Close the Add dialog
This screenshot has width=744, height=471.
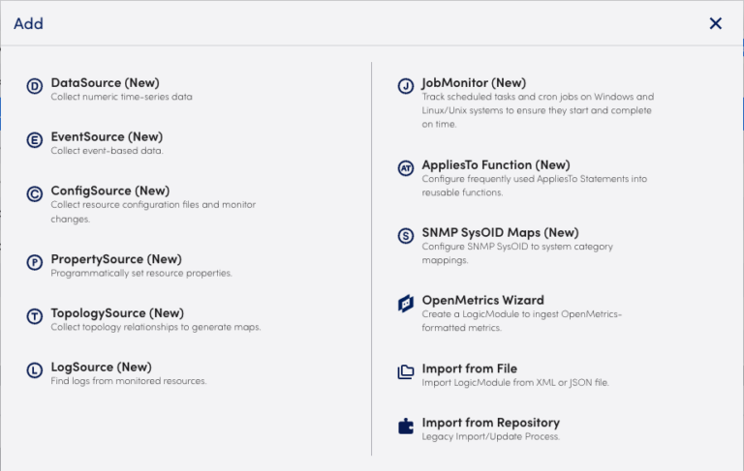(x=716, y=23)
